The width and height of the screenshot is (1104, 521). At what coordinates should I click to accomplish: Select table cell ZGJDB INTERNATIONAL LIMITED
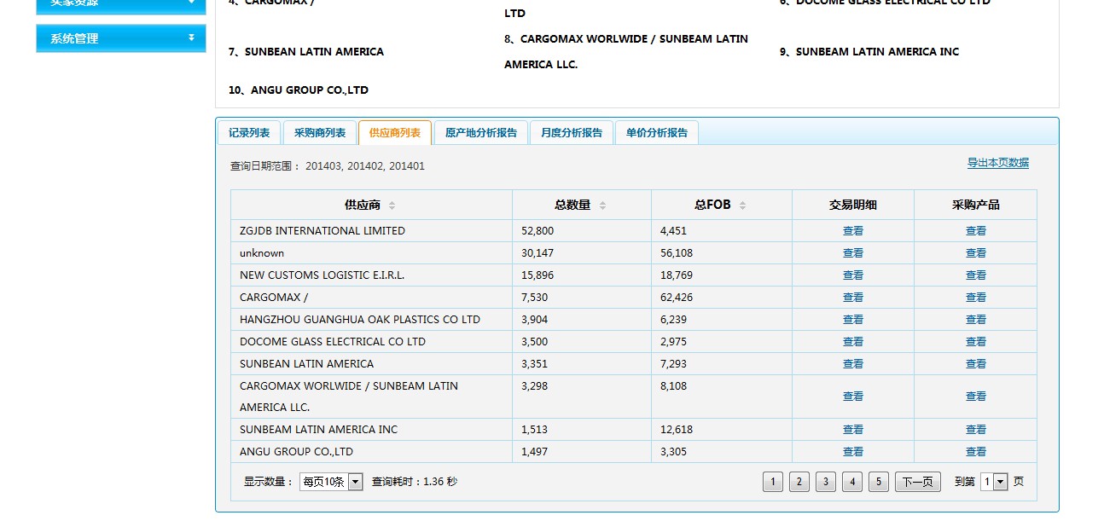(371, 231)
